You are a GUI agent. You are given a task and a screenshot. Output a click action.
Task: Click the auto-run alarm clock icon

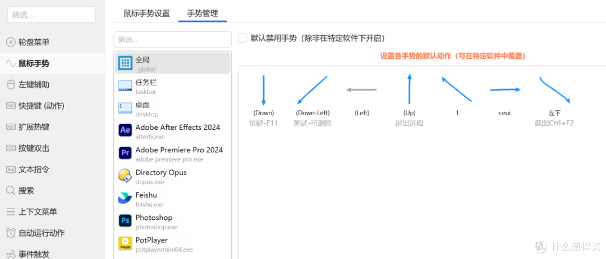coord(11,233)
